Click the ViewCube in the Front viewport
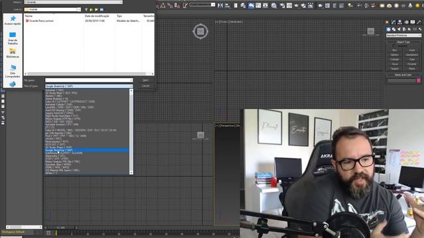 click(370, 31)
